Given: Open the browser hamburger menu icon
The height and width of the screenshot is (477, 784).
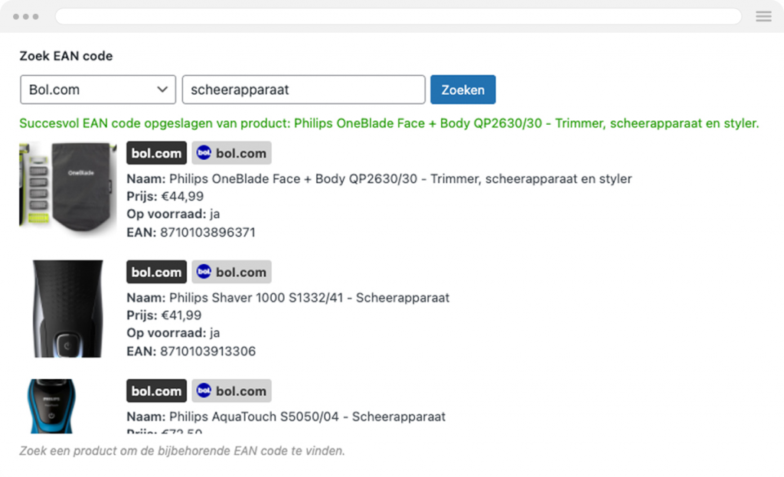Looking at the screenshot, I should coord(763,16).
